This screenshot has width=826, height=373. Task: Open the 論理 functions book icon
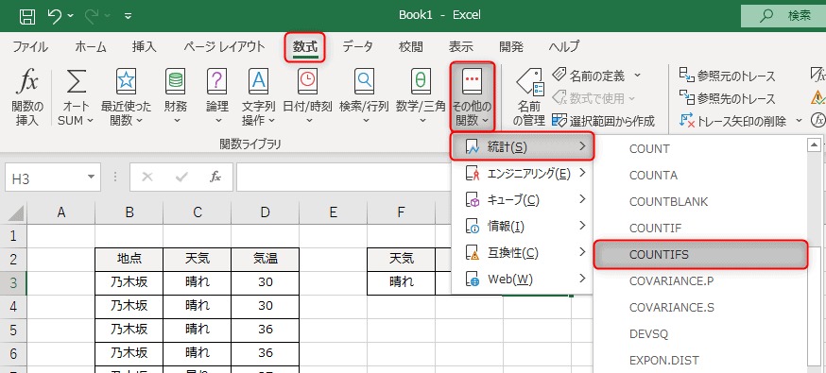point(217,81)
